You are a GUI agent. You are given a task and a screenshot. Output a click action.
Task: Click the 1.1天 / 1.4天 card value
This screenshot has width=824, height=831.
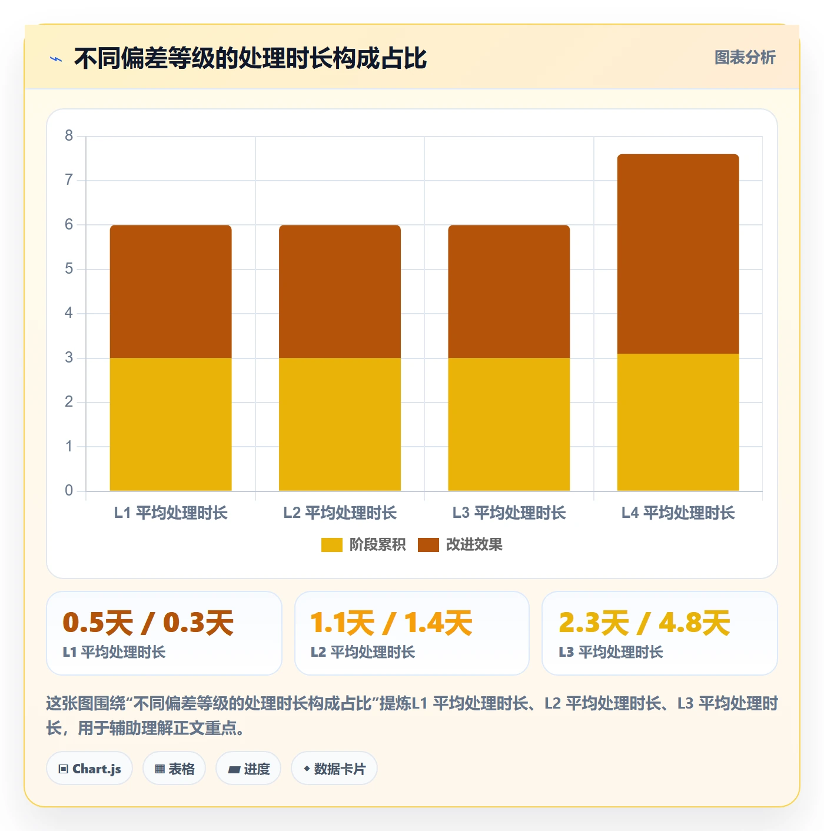(x=391, y=623)
